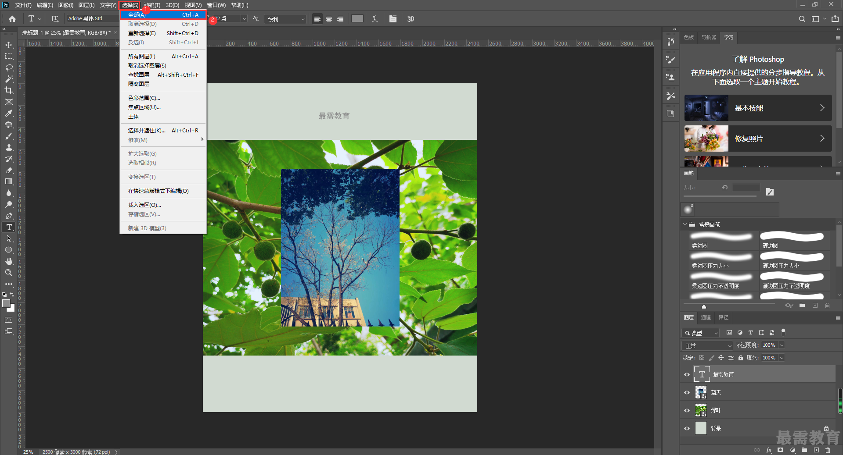Choose 载入选区(O)... menu item
The height and width of the screenshot is (455, 843).
(x=163, y=205)
